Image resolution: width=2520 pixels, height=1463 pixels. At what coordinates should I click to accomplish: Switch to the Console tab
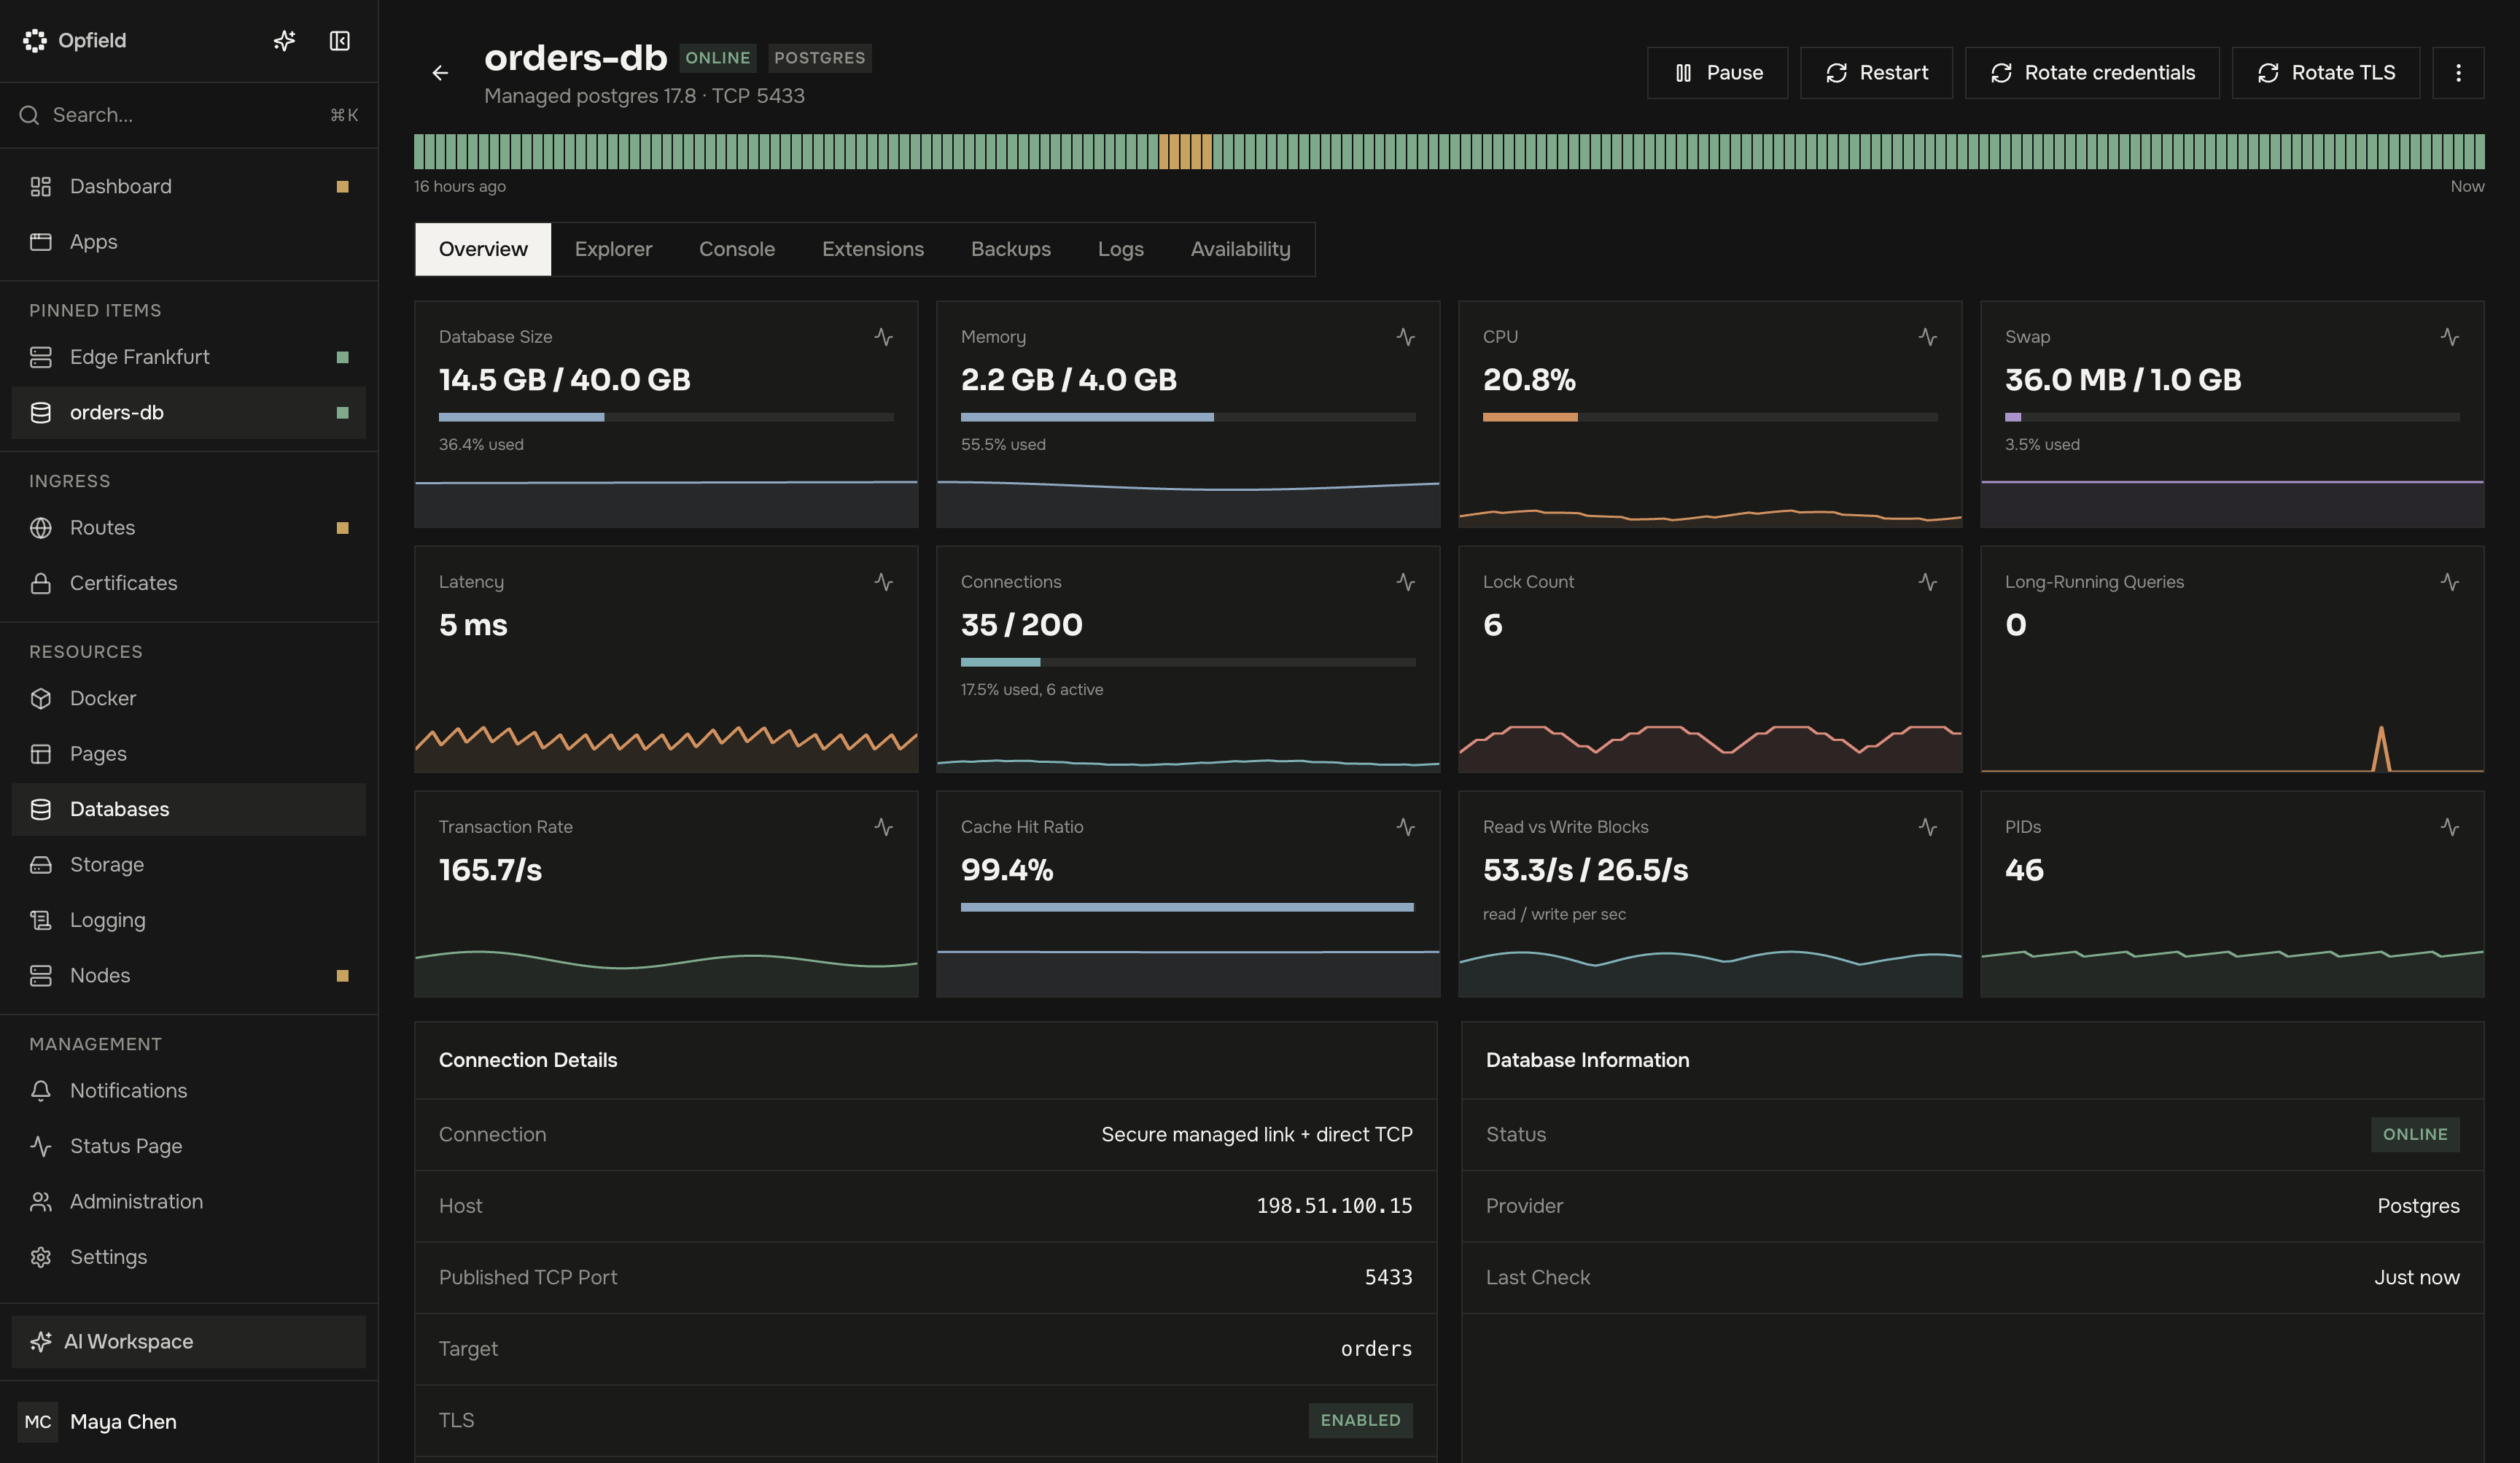737,249
